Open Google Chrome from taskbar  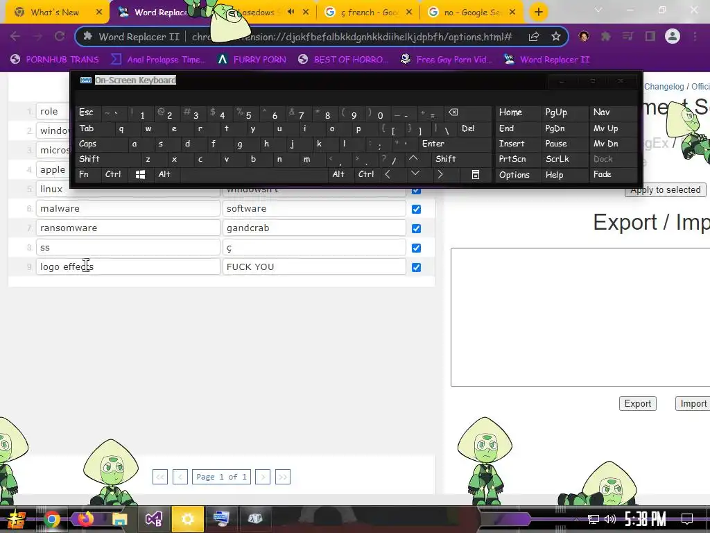point(51,519)
